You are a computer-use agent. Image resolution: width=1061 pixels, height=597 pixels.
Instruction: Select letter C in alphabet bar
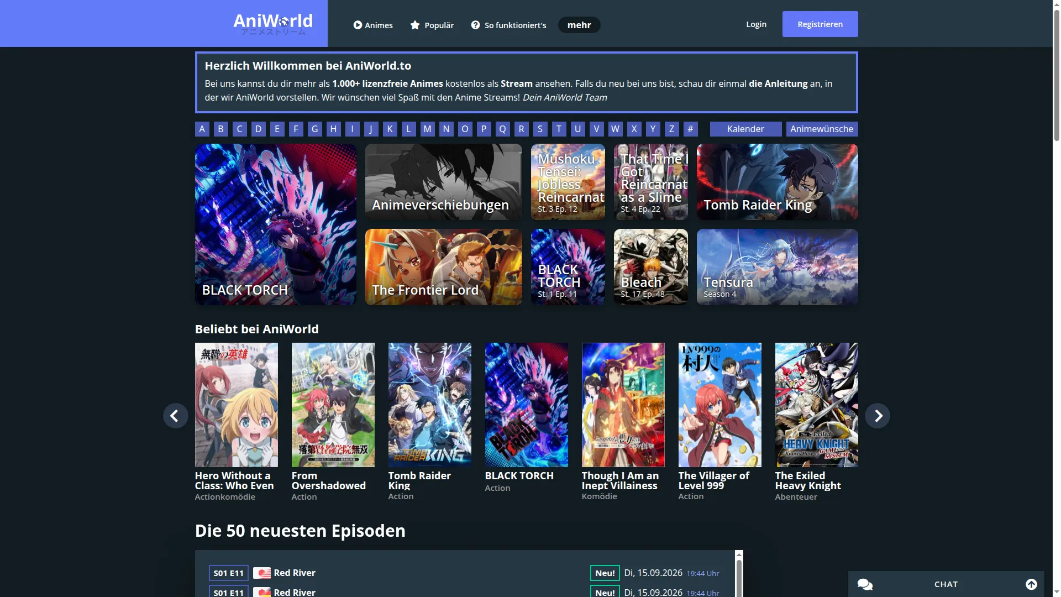pyautogui.click(x=240, y=129)
